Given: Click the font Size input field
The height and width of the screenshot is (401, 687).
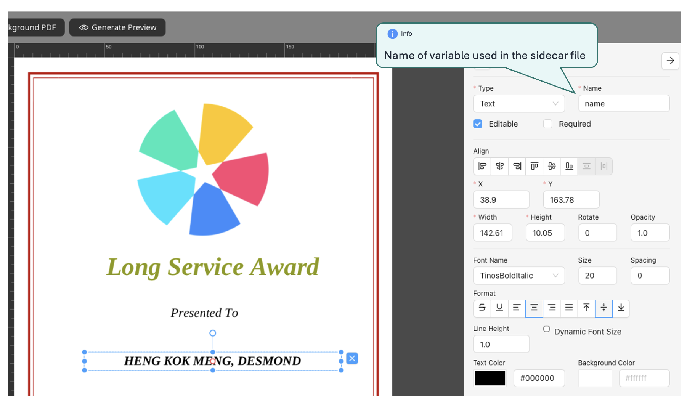Looking at the screenshot, I should pos(598,276).
